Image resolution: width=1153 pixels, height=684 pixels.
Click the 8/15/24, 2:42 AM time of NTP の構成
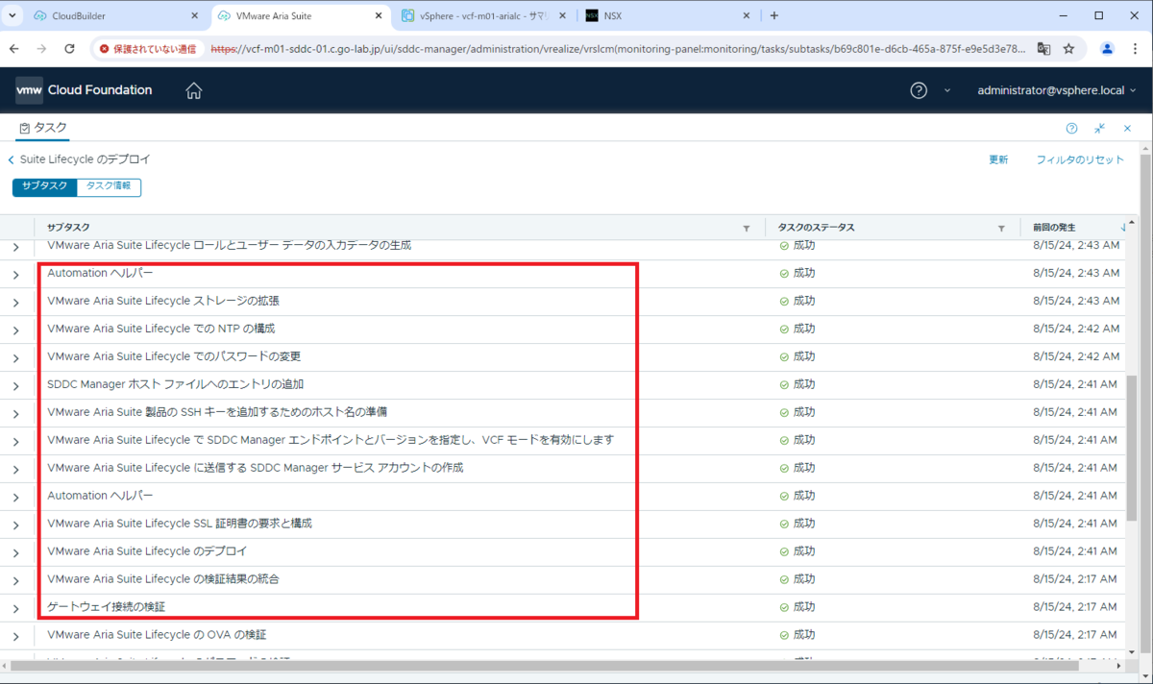pyautogui.click(x=1076, y=329)
